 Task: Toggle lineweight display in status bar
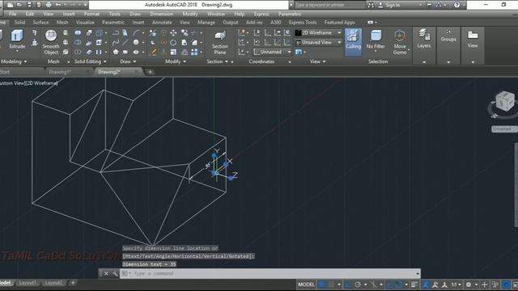(414, 285)
